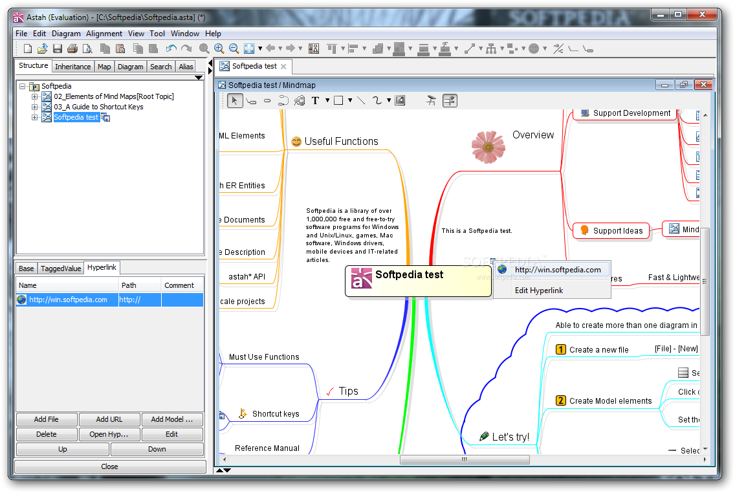Click the Fit in Window icon
735x493 pixels.
(x=249, y=49)
